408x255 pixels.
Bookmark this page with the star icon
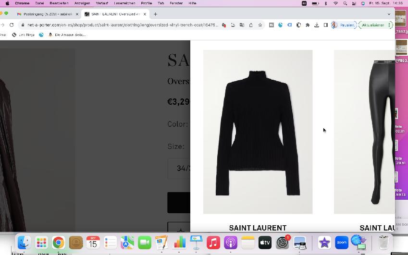(260, 25)
